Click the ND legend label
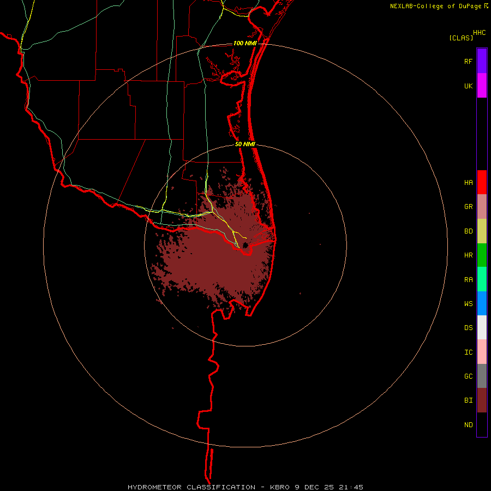Viewport: 491px width, 491px height. [468, 425]
